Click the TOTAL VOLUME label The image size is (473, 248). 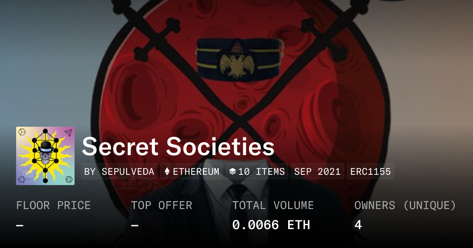pyautogui.click(x=273, y=205)
